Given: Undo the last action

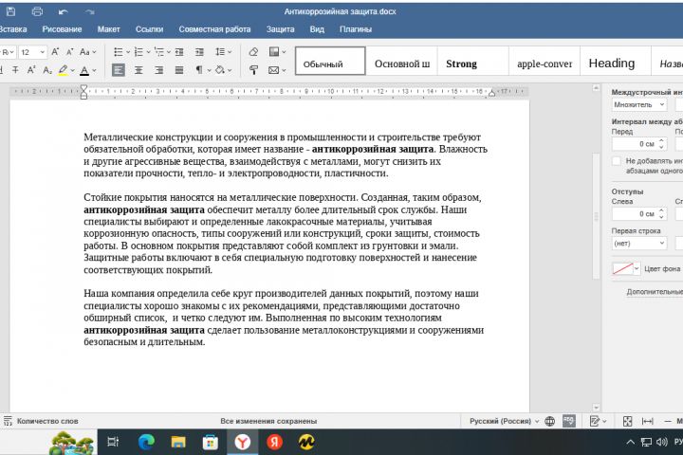Looking at the screenshot, I should 64,11.
